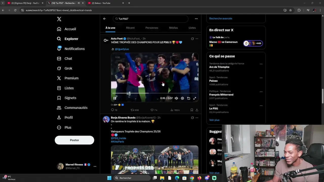The width and height of the screenshot is (324, 182).
Task: Switch to the Listes search tab
Action: pyautogui.click(x=192, y=28)
